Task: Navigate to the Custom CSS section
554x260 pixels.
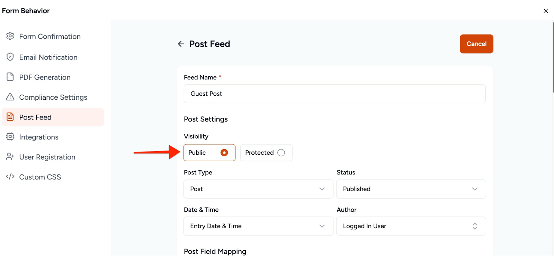Action: pyautogui.click(x=41, y=176)
